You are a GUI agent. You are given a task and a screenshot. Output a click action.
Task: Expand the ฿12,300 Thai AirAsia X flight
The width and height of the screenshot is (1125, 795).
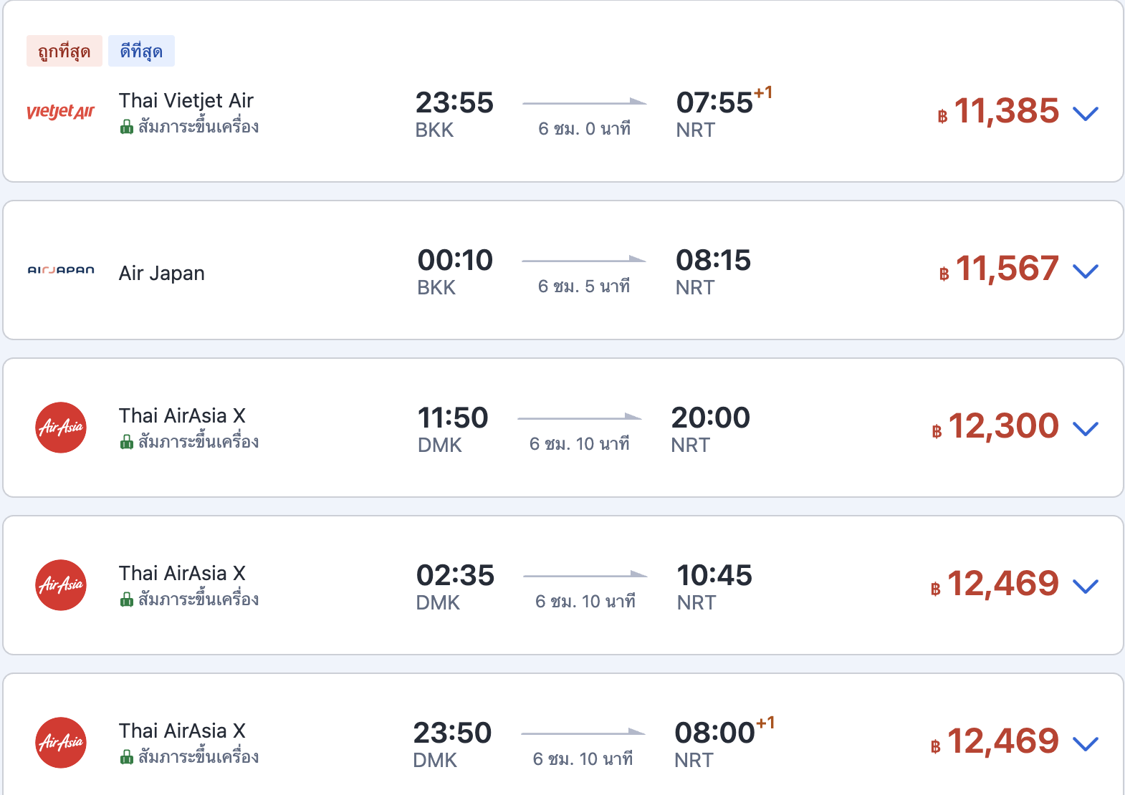(x=1086, y=428)
